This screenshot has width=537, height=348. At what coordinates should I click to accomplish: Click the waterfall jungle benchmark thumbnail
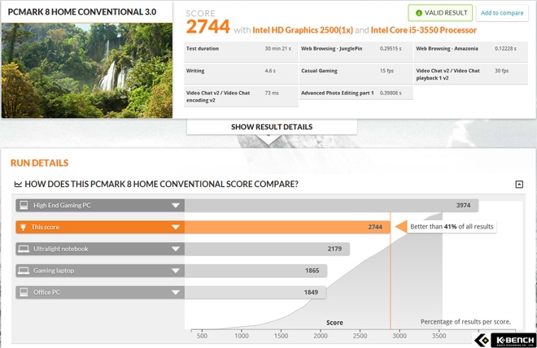87,71
